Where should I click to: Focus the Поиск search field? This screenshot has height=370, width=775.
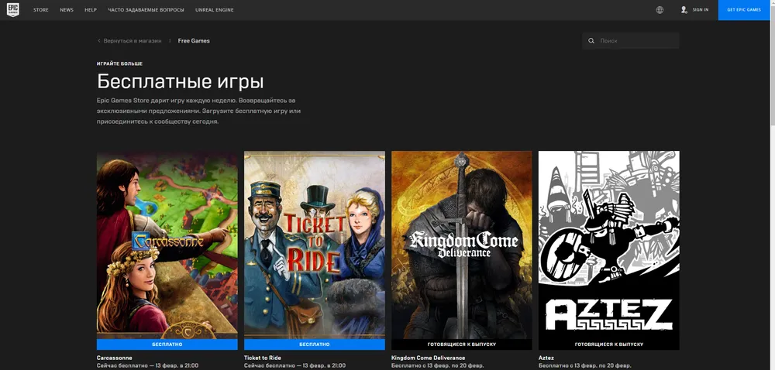(x=635, y=41)
